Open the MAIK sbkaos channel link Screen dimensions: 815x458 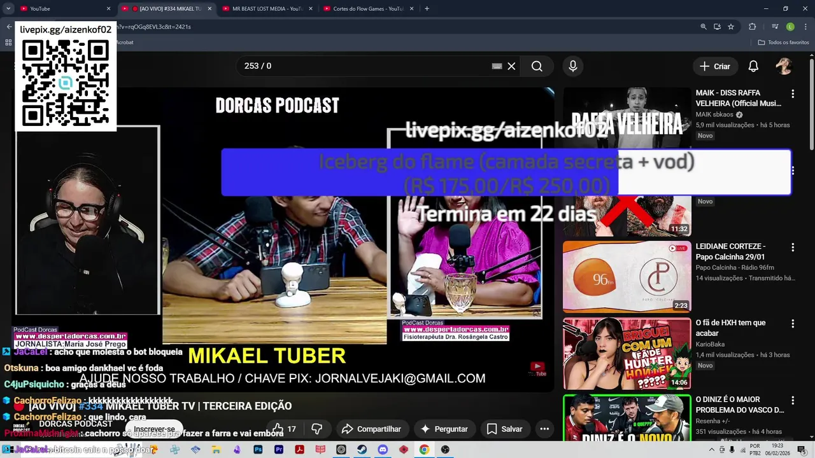coord(714,114)
